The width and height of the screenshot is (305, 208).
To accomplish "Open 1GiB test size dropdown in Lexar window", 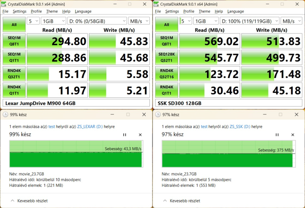I will [53, 21].
